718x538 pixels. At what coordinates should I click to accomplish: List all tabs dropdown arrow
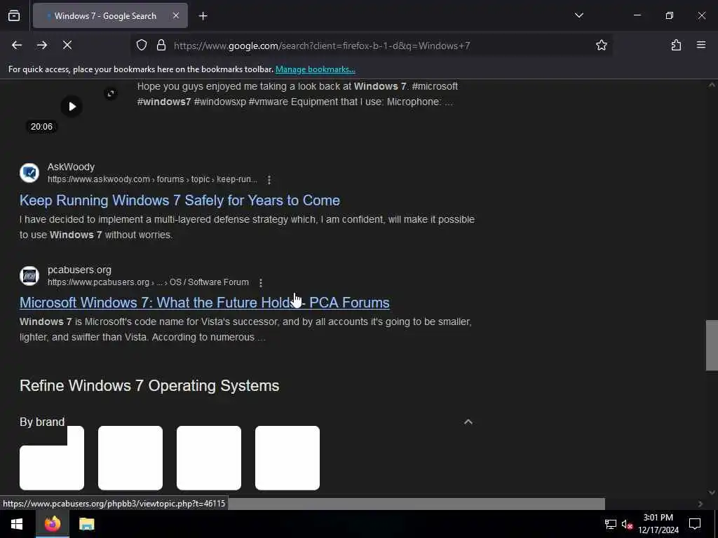click(x=578, y=15)
